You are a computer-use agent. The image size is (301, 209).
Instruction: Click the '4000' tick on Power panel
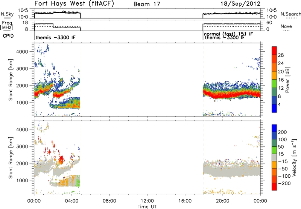pyautogui.click(x=22, y=52)
